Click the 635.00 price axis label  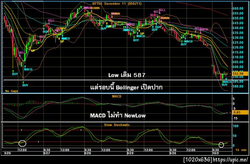pyautogui.click(x=238, y=33)
